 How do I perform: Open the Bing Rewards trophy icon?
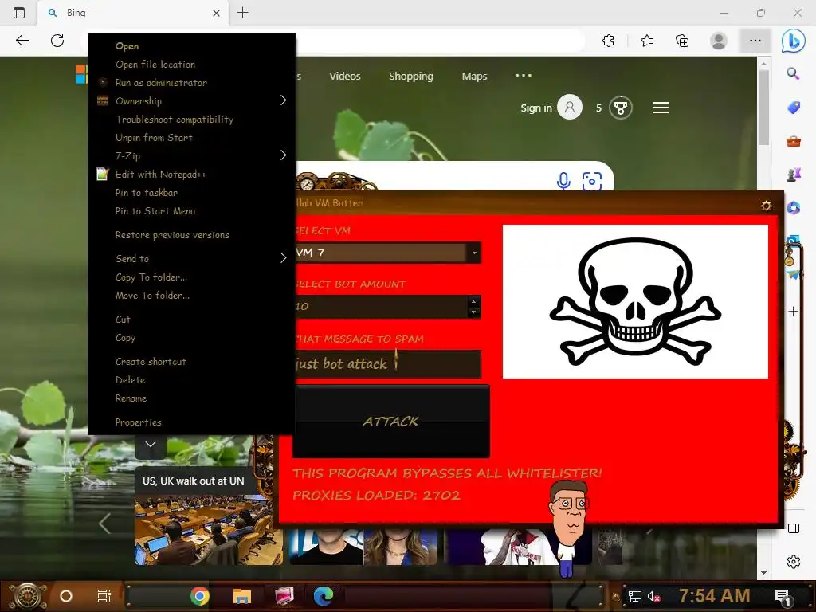click(x=620, y=108)
